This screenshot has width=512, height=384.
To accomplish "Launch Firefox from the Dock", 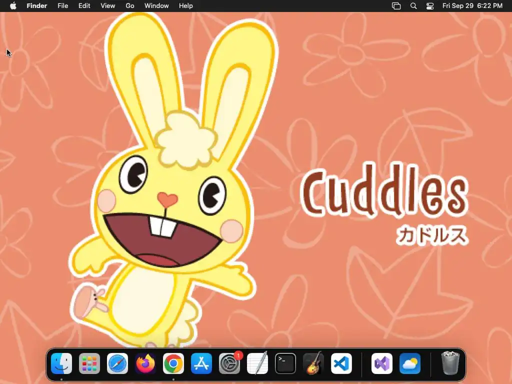I will 145,363.
